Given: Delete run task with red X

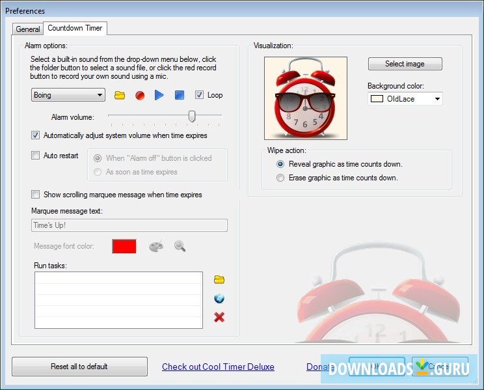Looking at the screenshot, I should [219, 317].
